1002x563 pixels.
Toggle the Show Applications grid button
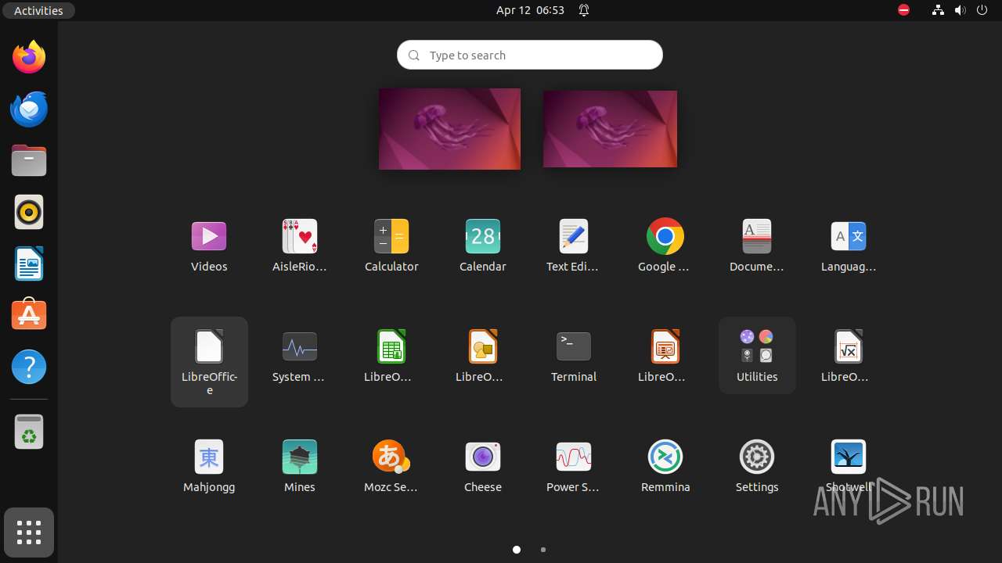click(x=29, y=533)
